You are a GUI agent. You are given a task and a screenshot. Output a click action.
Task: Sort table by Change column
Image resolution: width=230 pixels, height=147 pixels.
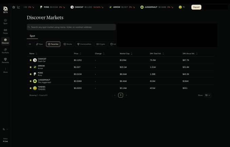point(99,54)
